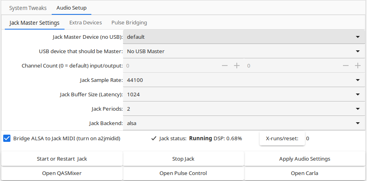Click Start or Restart Jack button
The width and height of the screenshot is (367, 181).
click(62, 159)
